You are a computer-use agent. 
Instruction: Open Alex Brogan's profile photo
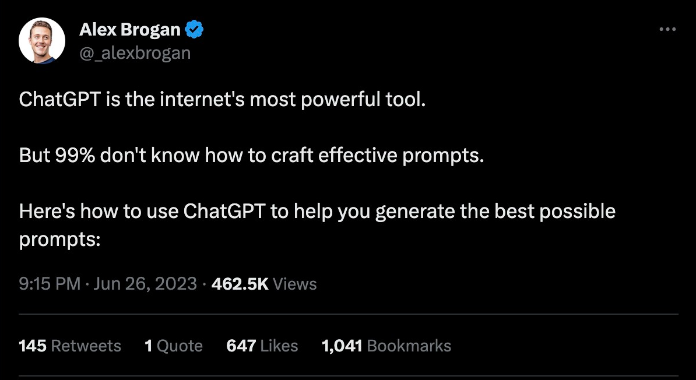coord(41,41)
